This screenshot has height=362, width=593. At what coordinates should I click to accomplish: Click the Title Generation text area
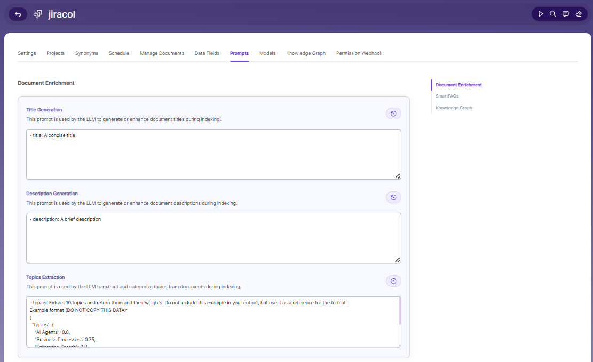[214, 155]
